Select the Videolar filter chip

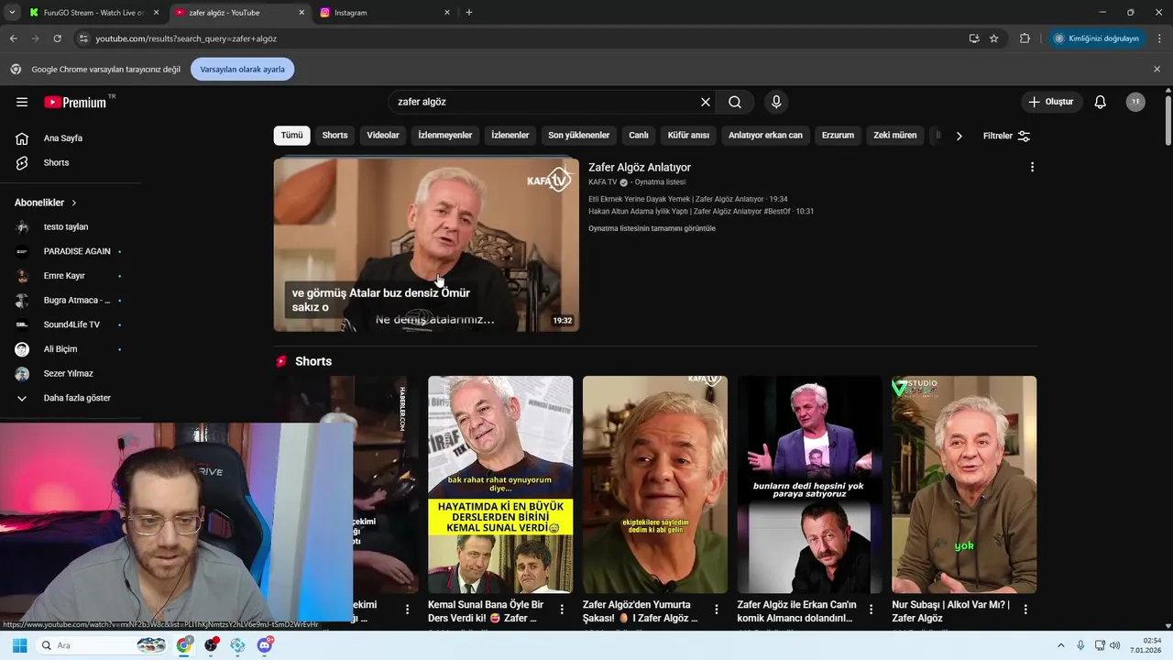383,135
